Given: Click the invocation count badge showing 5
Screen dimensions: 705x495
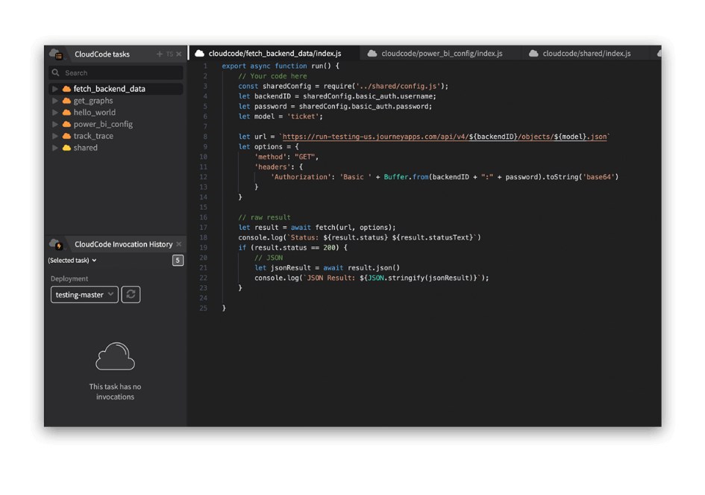Looking at the screenshot, I should click(x=178, y=261).
